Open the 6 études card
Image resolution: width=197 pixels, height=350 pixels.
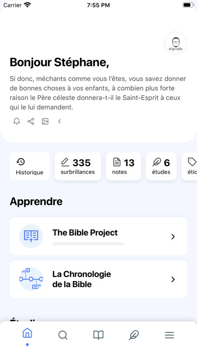[x=161, y=166]
